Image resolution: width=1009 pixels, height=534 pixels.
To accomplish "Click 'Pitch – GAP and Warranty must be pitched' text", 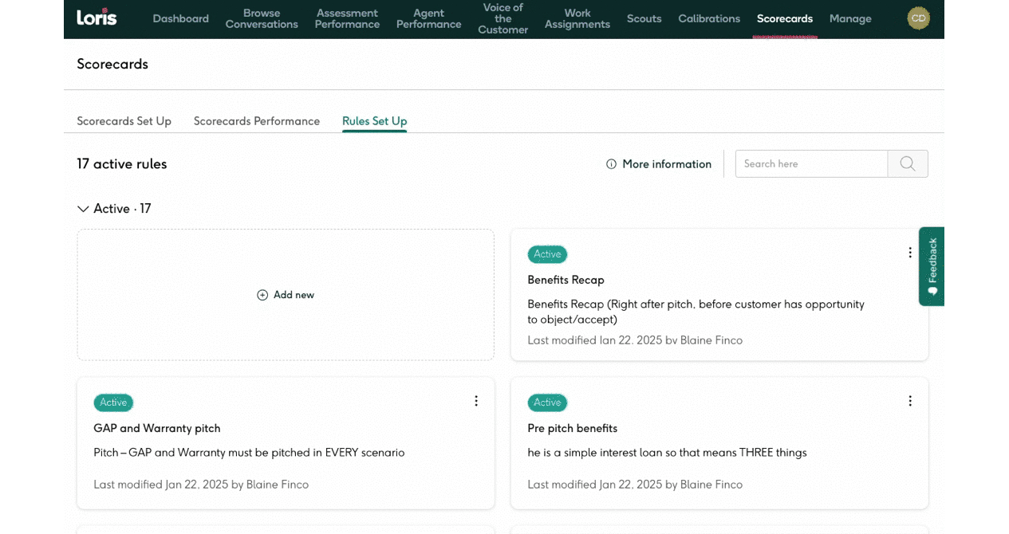I will click(x=249, y=453).
